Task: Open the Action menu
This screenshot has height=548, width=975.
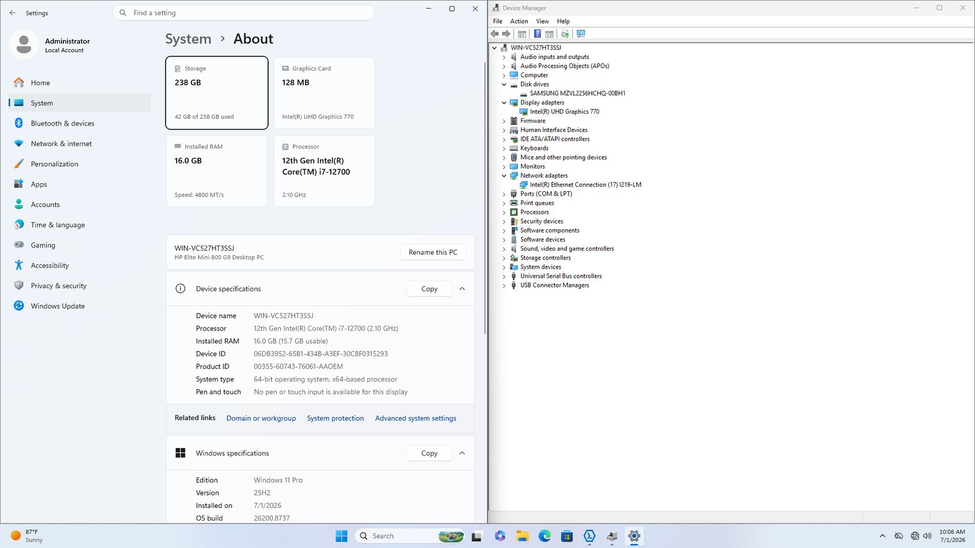Action: 519,21
